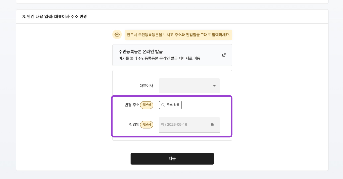Open the 대표이사 select box
343x179 pixels.
tap(189, 86)
